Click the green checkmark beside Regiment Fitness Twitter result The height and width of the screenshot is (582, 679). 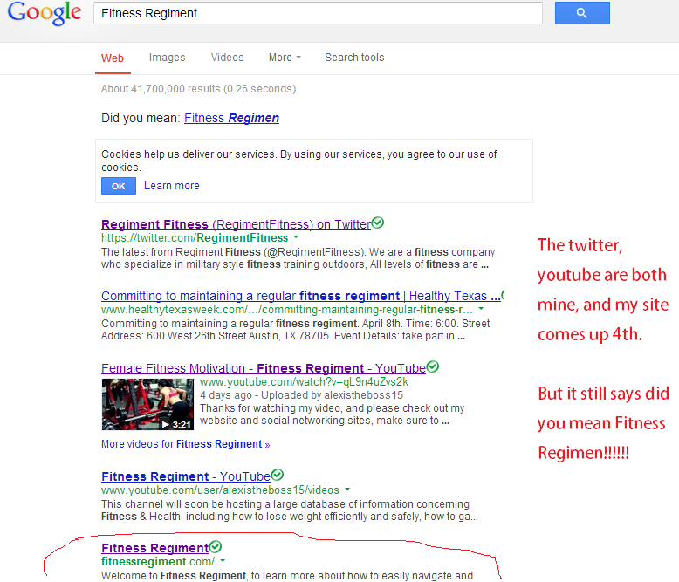tap(378, 223)
